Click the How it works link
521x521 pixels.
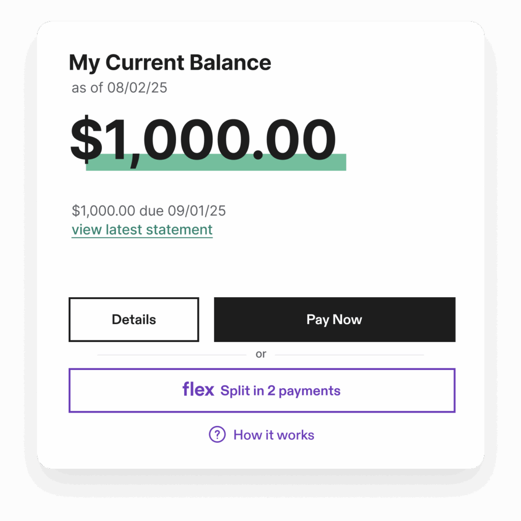point(274,435)
